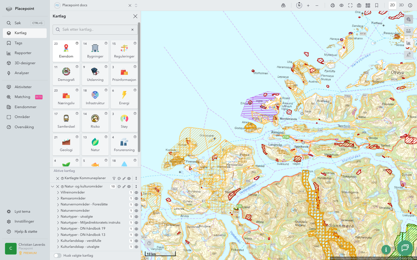This screenshot has height=260, width=417.
Task: Filter the Kartlagte Kommuneplaner layer
Action: pyautogui.click(x=114, y=179)
